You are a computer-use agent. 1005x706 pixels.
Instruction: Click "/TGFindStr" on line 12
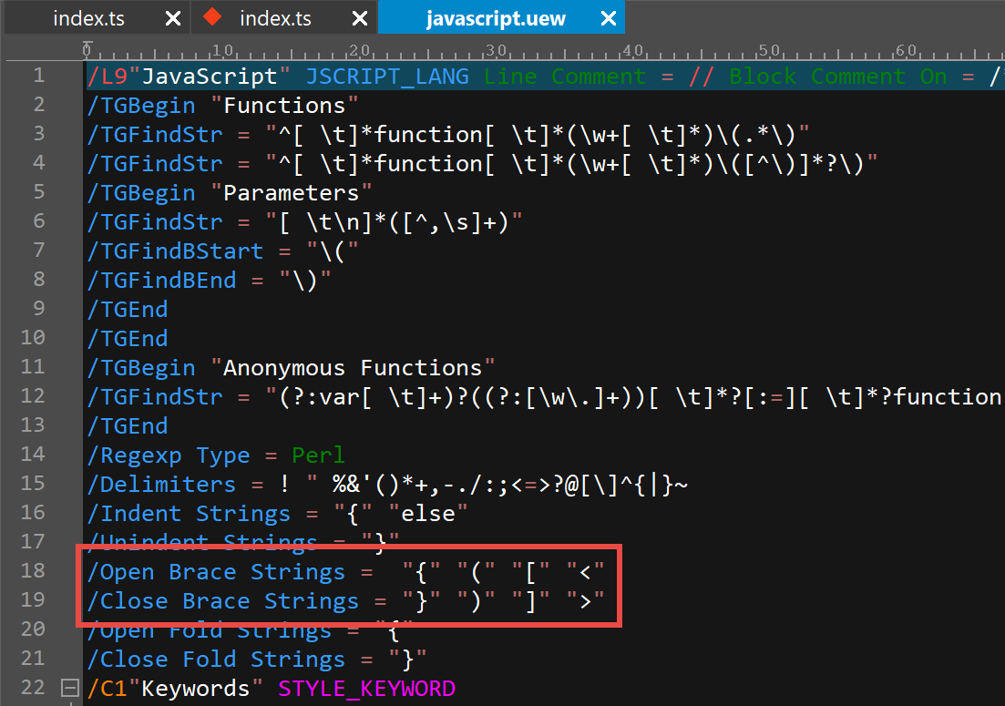click(x=155, y=396)
